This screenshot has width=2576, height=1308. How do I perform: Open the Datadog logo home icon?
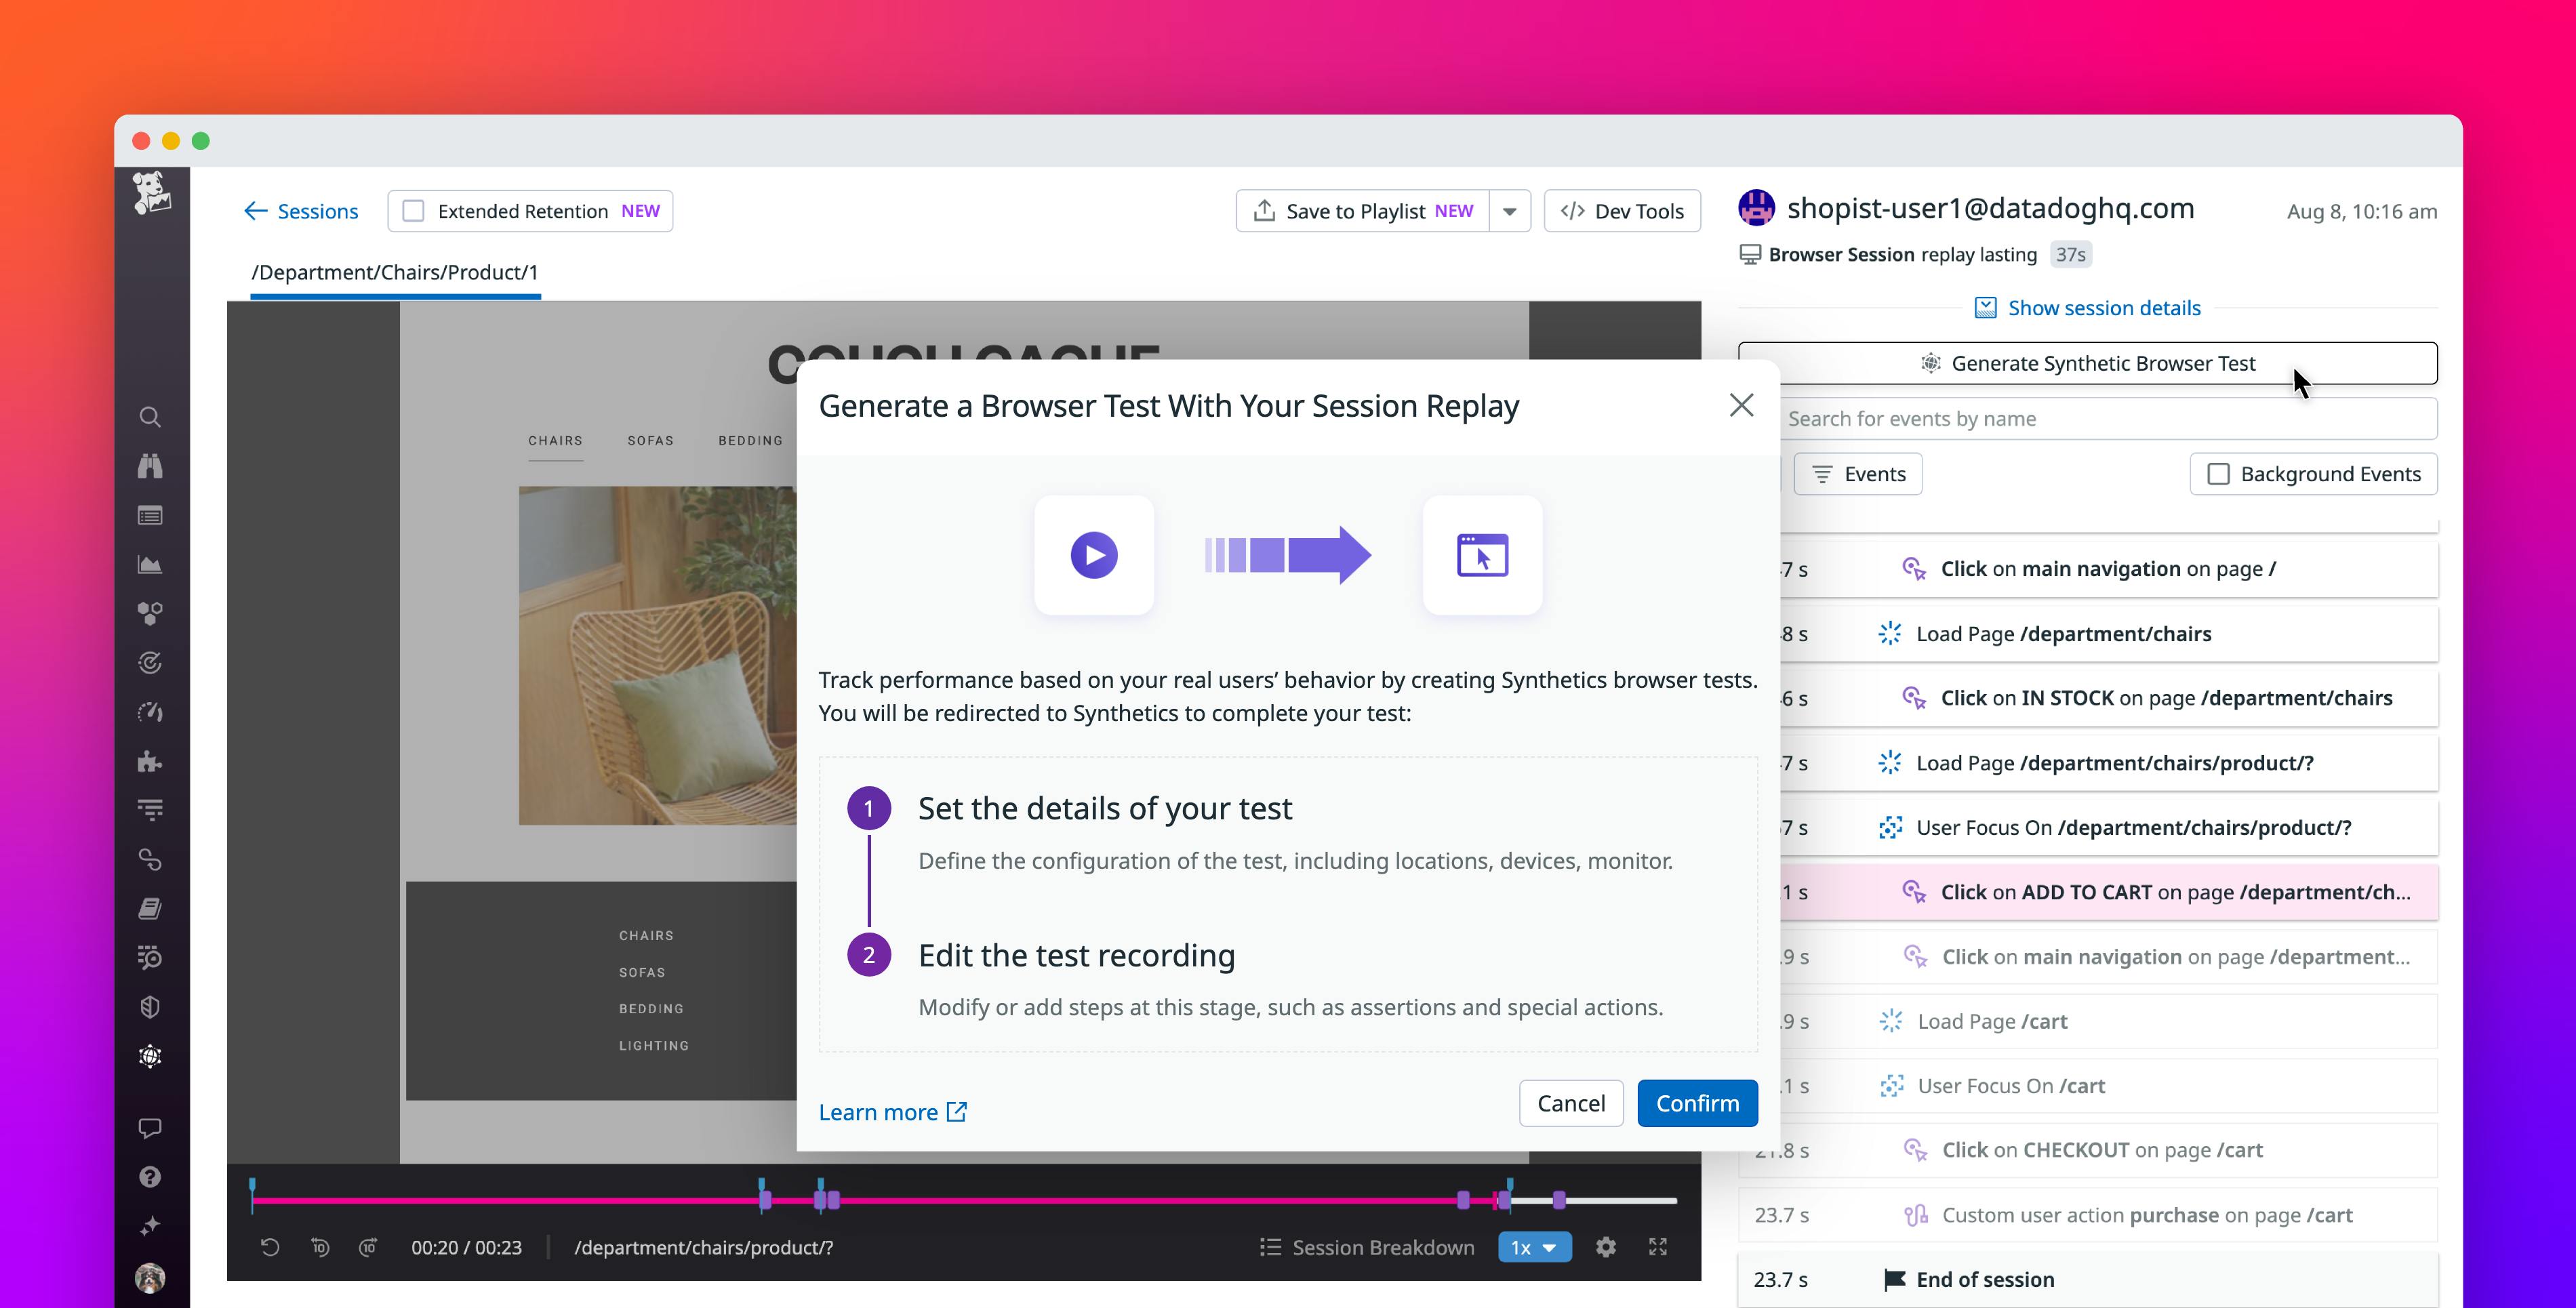tap(151, 192)
